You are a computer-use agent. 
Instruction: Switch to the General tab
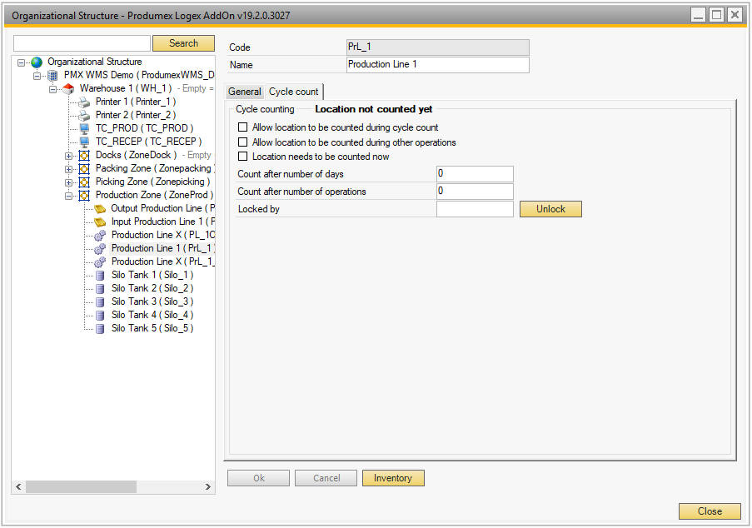(x=245, y=92)
